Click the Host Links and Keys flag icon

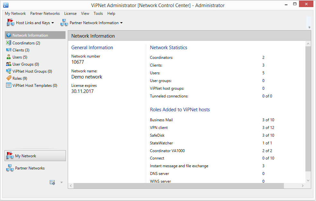pos(10,23)
